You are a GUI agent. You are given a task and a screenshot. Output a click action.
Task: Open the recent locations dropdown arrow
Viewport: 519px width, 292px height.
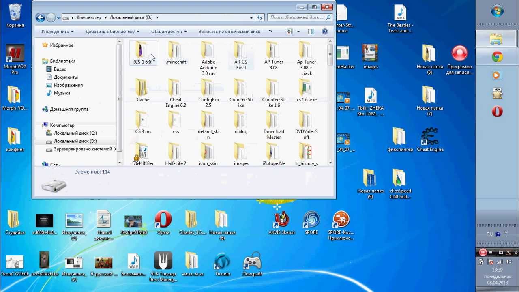59,17
